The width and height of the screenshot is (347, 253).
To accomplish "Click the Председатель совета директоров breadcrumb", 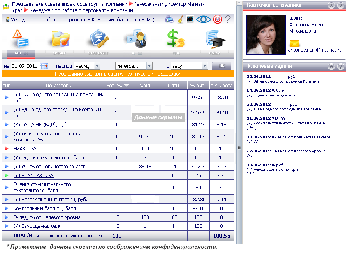I will [x=70, y=4].
